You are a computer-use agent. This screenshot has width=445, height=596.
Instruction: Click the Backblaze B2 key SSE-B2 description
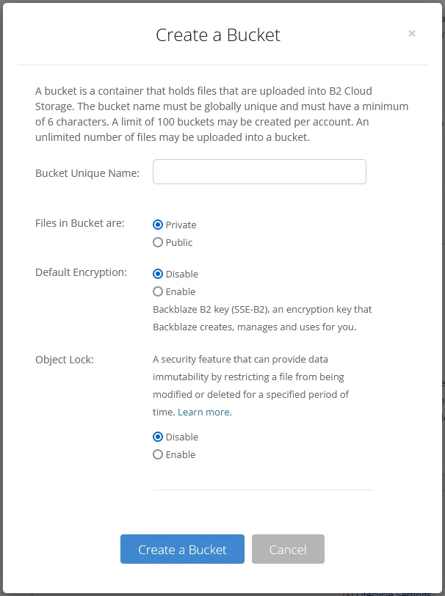tap(262, 319)
